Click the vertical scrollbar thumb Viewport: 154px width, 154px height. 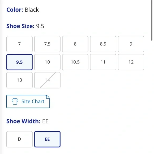152,20
